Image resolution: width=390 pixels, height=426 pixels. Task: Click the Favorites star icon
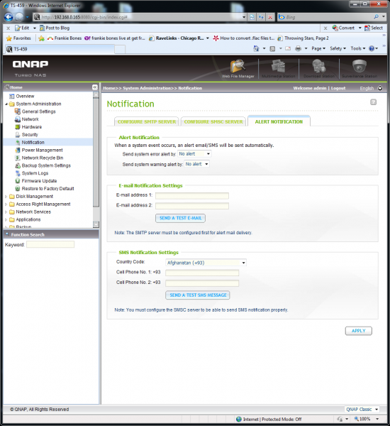(9, 38)
